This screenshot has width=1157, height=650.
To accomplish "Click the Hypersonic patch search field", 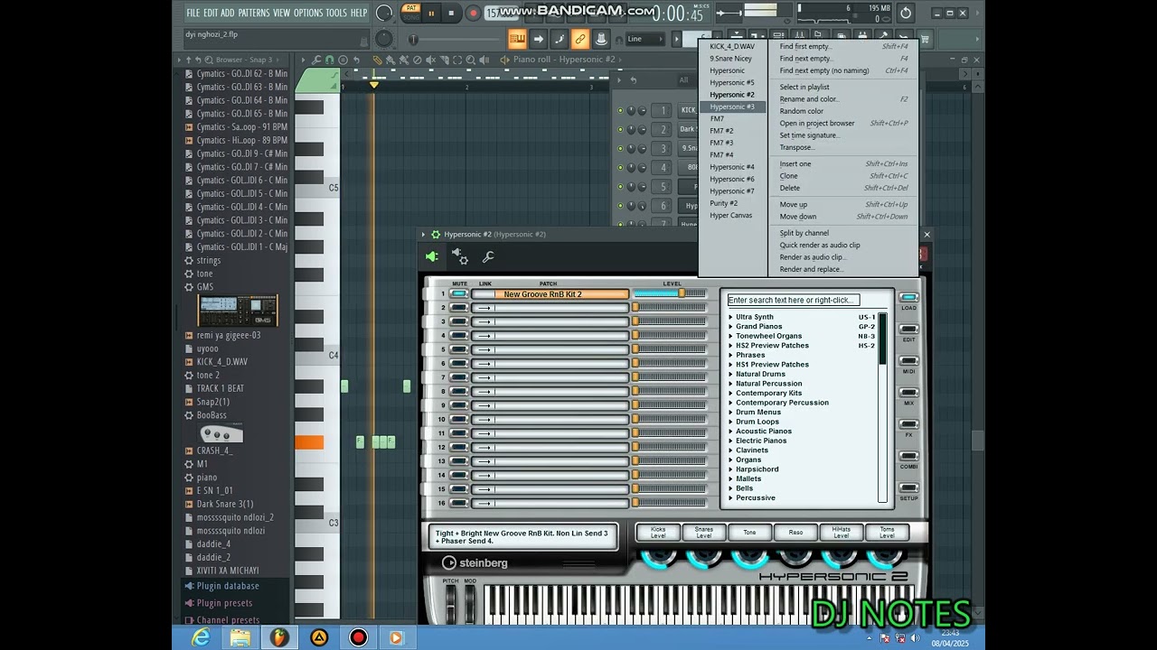I will (x=794, y=300).
